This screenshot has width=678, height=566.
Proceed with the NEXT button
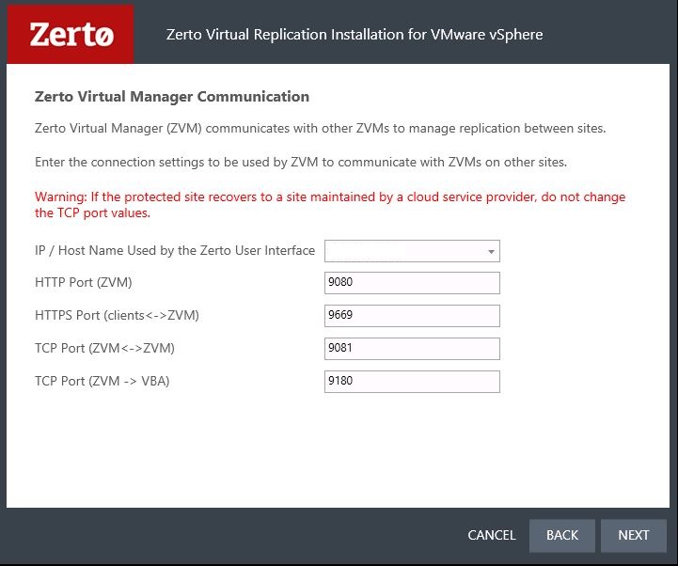click(634, 535)
